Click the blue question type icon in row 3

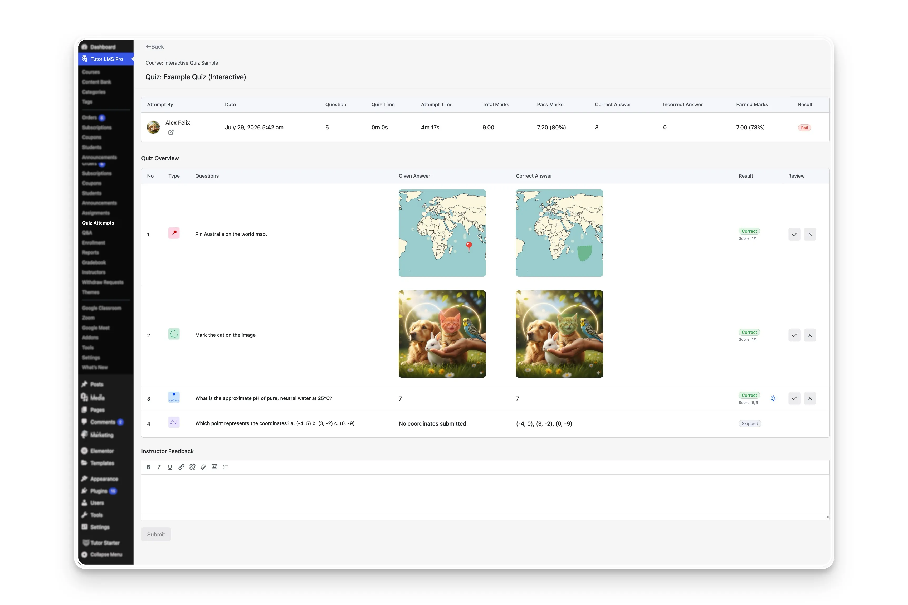[x=174, y=397]
